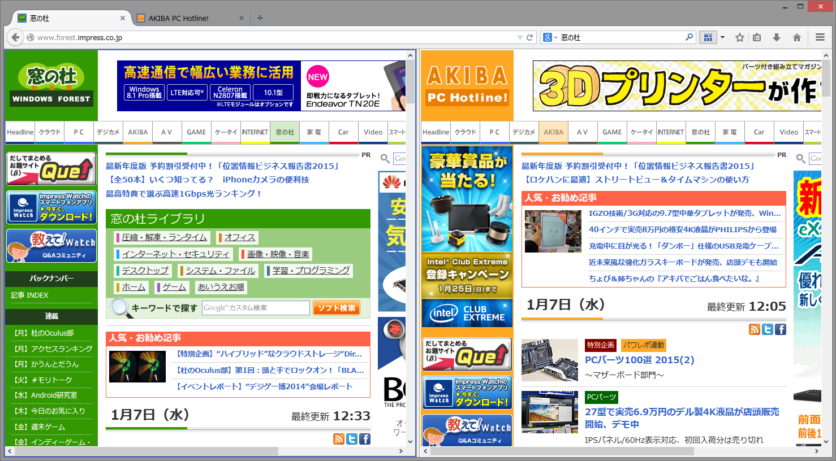Click the AKIBA PC Hotline! logo
This screenshot has height=461, width=836.
(x=467, y=86)
